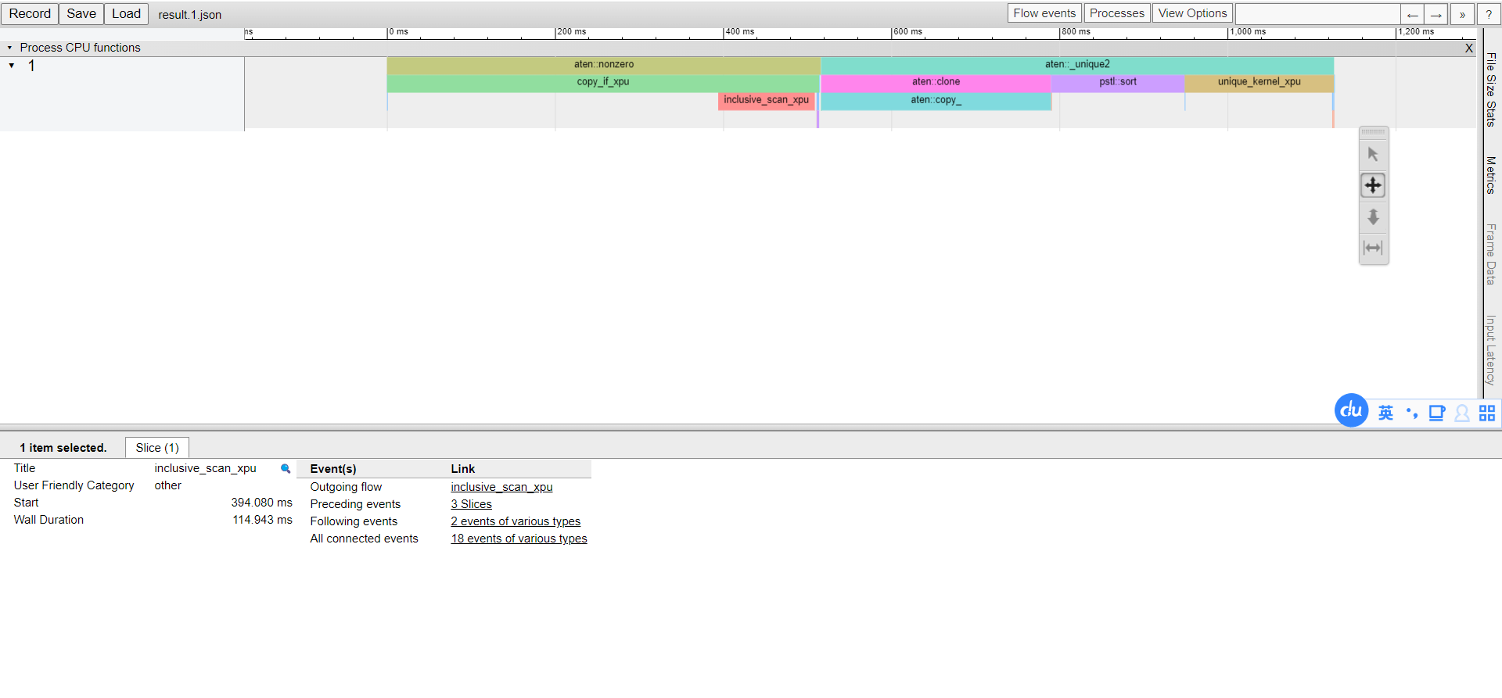Select the pan mouse mode tool
1502x698 pixels.
1373,186
